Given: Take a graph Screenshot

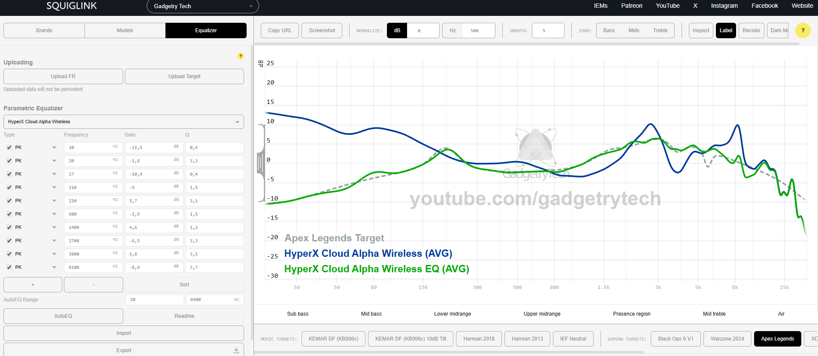Looking at the screenshot, I should point(322,30).
